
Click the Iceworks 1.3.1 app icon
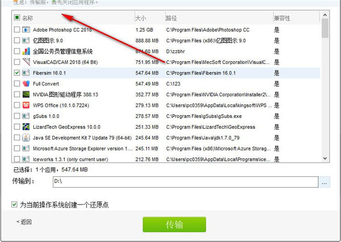pyautogui.click(x=26, y=159)
